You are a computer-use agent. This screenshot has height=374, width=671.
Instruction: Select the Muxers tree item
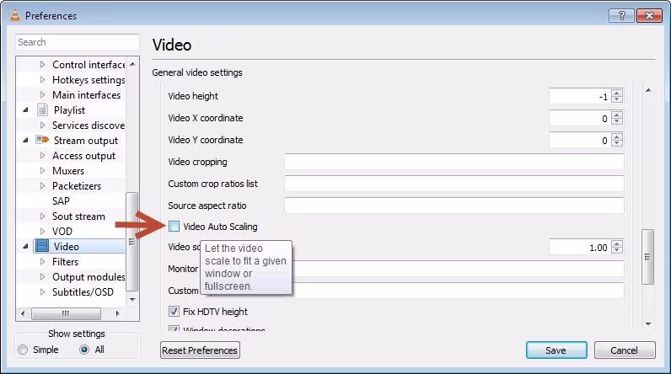pyautogui.click(x=68, y=170)
